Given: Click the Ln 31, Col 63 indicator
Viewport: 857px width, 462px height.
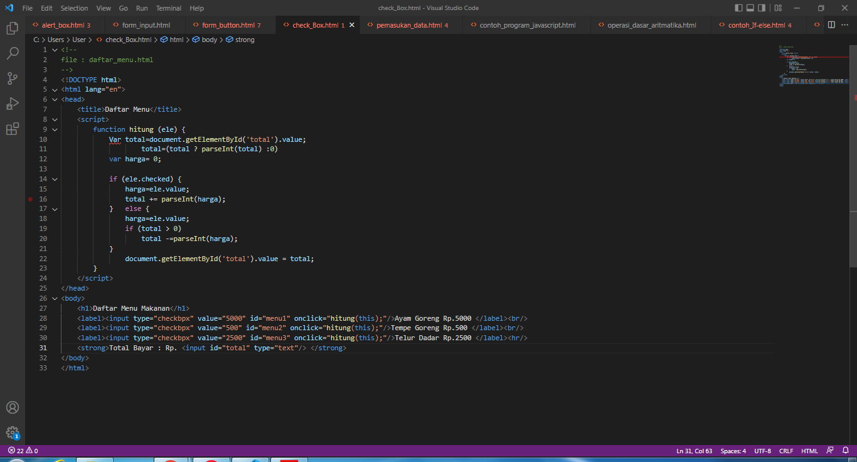Looking at the screenshot, I should 694,450.
